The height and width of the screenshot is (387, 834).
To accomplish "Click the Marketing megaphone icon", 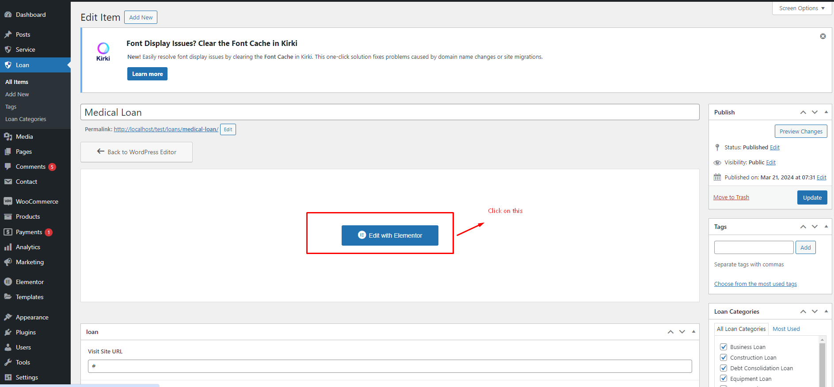I will point(8,262).
